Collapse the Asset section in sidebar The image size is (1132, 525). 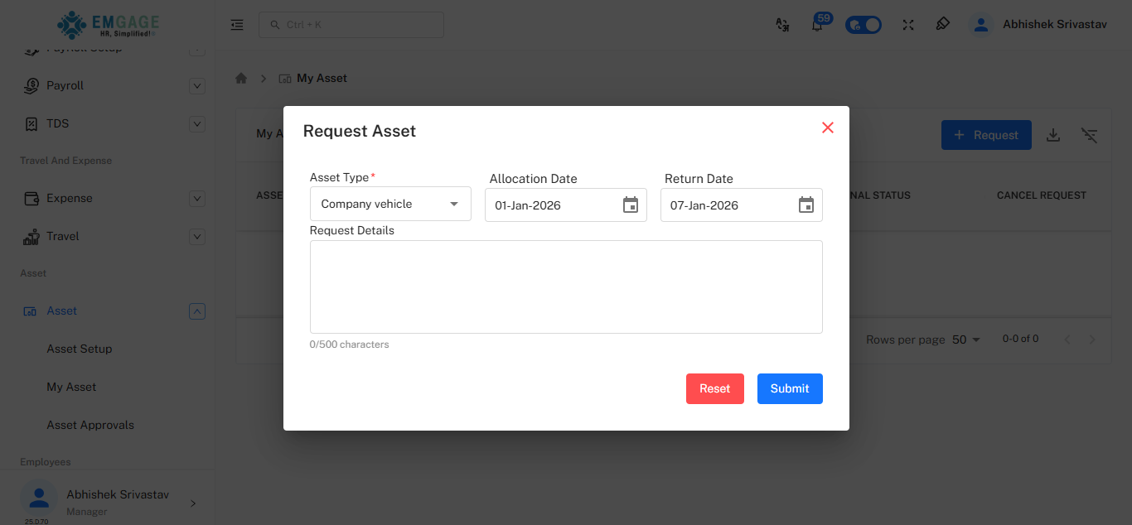pyautogui.click(x=196, y=311)
